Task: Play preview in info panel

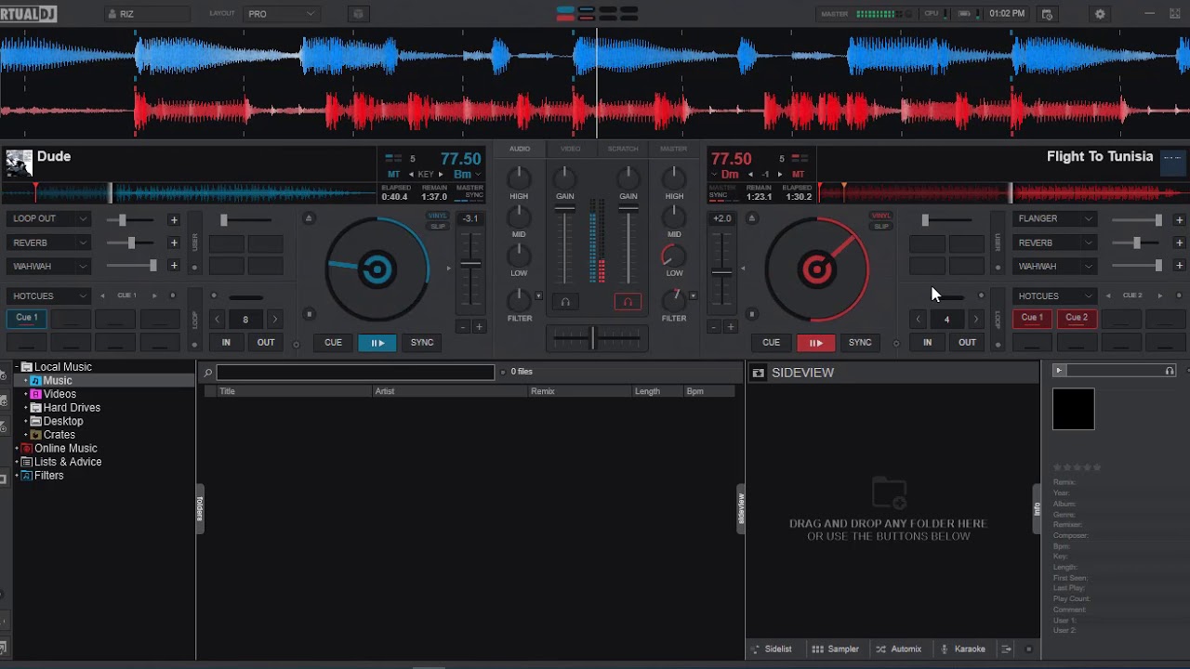Action: click(1058, 371)
